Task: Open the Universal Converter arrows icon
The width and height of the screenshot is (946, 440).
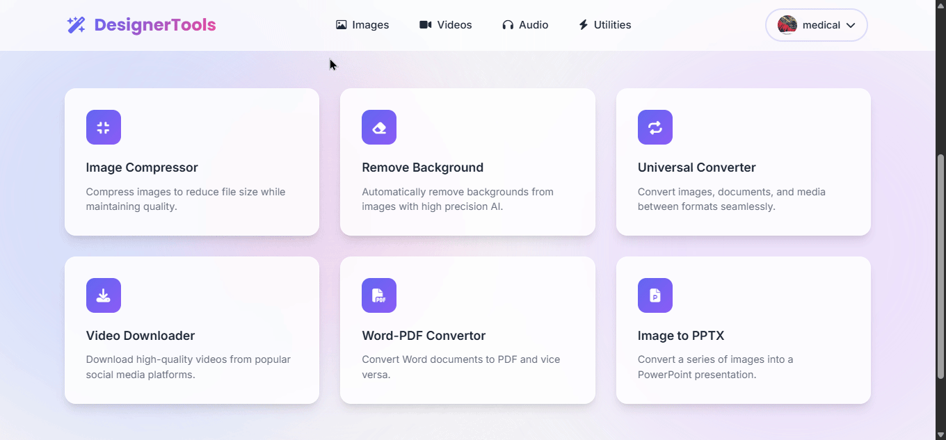Action: point(655,127)
